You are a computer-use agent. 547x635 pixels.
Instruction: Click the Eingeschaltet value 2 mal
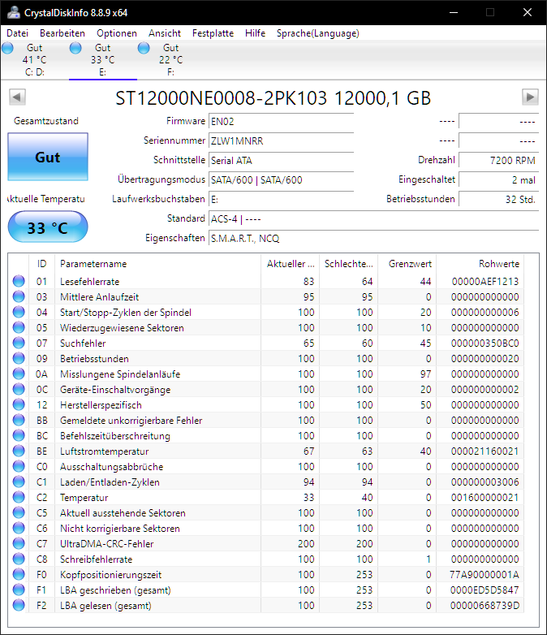pyautogui.click(x=499, y=179)
